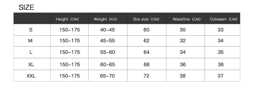Select the XL size row label
255x104 pixels.
(x=31, y=64)
